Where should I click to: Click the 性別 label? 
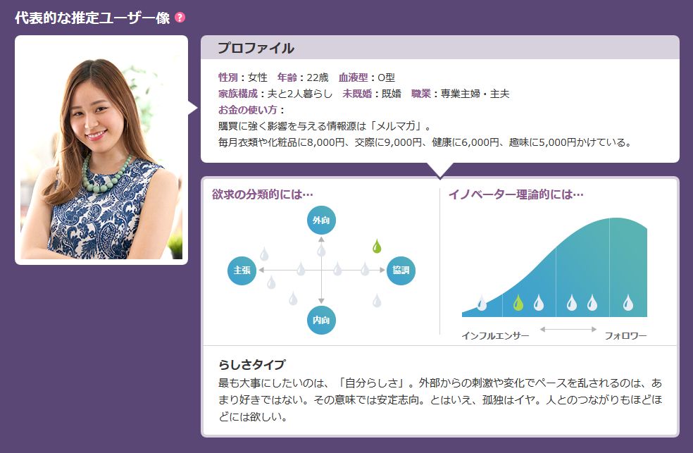point(228,77)
